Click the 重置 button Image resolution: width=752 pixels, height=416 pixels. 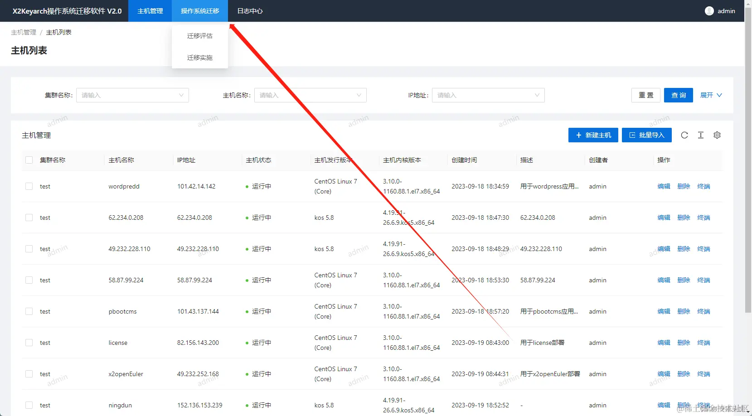point(646,95)
